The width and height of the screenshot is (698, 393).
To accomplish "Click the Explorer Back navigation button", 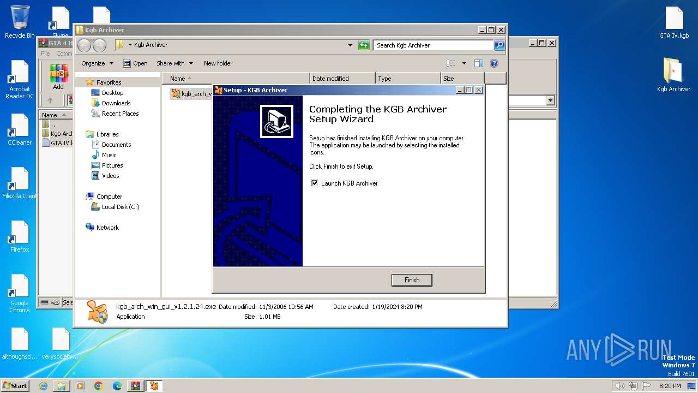I will (84, 45).
